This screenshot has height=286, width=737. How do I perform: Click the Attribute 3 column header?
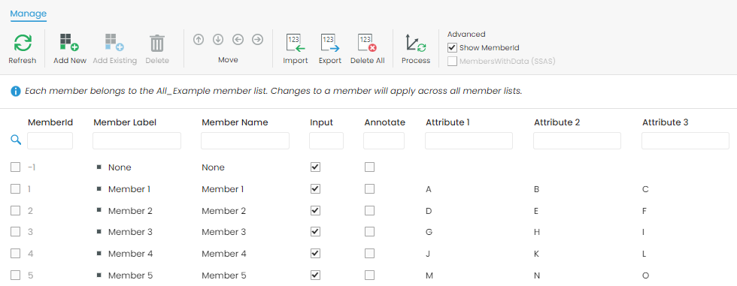pyautogui.click(x=665, y=122)
